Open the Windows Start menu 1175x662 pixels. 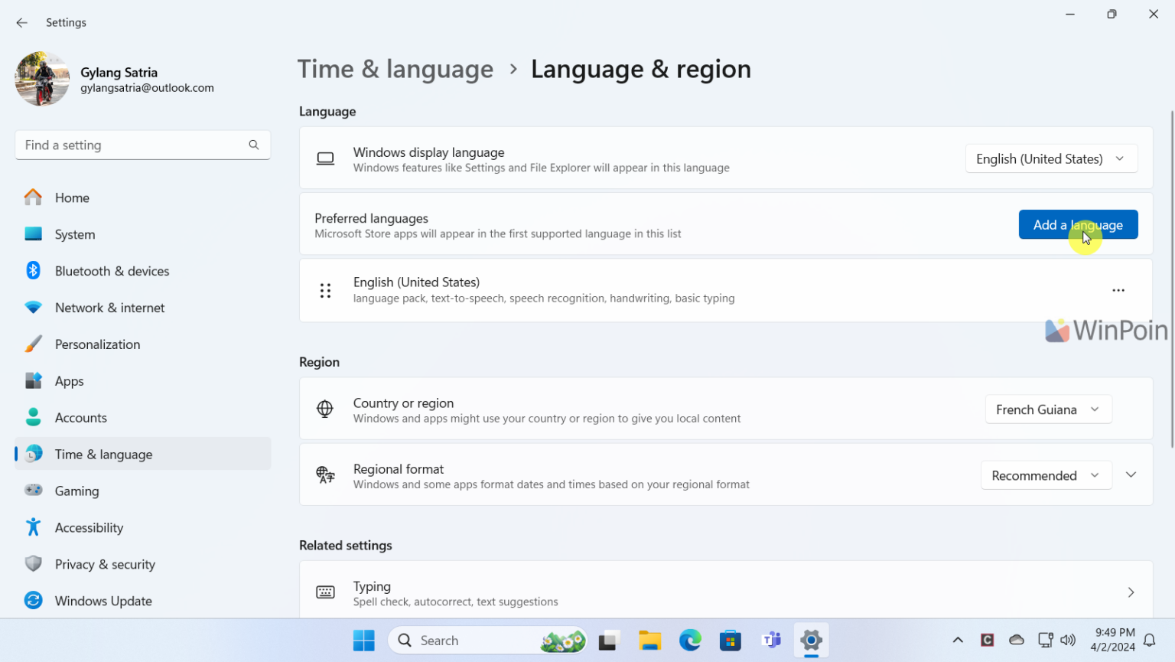point(364,641)
